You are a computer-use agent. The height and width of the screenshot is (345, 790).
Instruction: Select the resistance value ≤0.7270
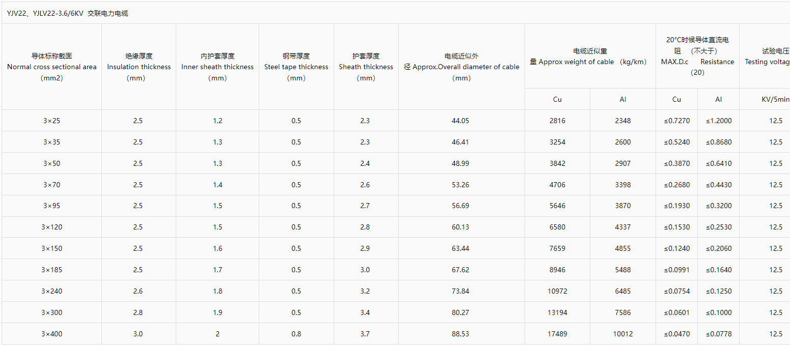click(x=677, y=121)
